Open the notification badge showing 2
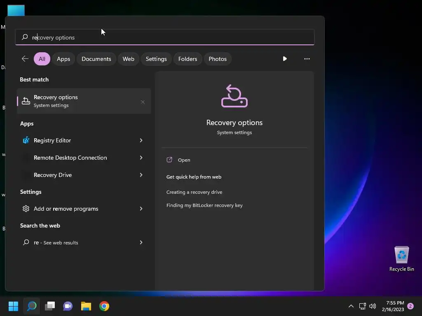This screenshot has width=422, height=316. (x=410, y=306)
